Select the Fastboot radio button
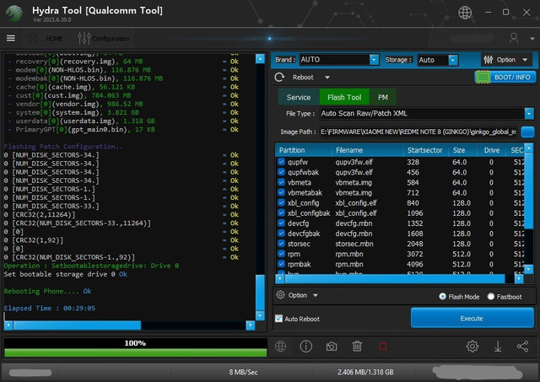The width and height of the screenshot is (540, 382). [491, 296]
